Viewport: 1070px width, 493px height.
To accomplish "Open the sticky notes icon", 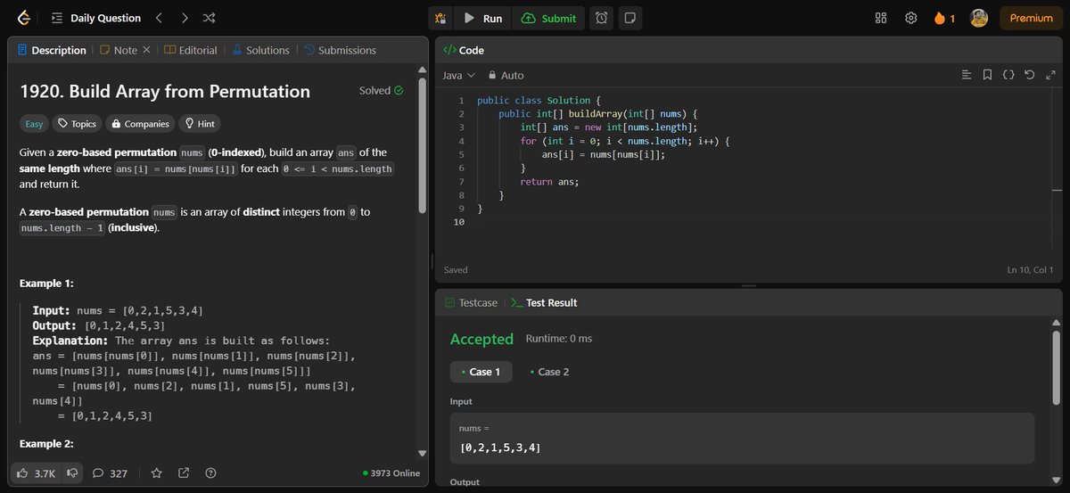I will point(630,18).
